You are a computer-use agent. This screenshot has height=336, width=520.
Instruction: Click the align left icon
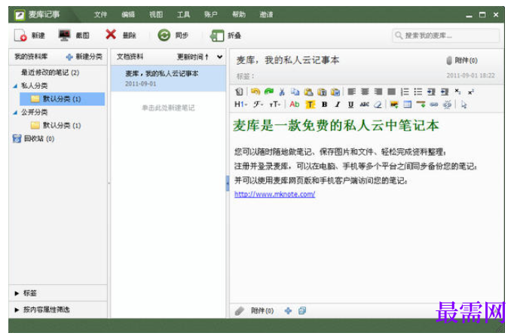(351, 91)
